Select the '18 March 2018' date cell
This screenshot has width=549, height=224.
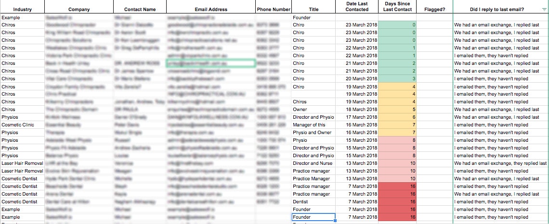pos(357,110)
